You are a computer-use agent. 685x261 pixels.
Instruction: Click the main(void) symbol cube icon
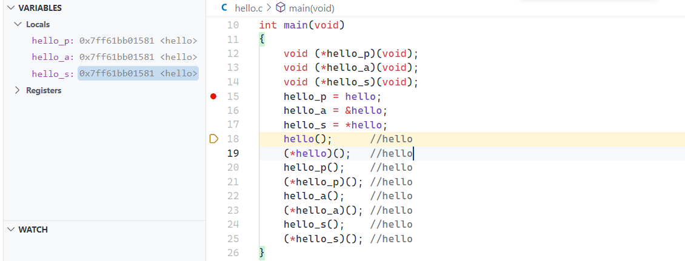(281, 8)
